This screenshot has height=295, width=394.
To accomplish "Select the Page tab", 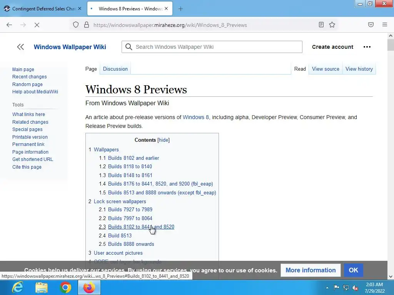I will 91,69.
